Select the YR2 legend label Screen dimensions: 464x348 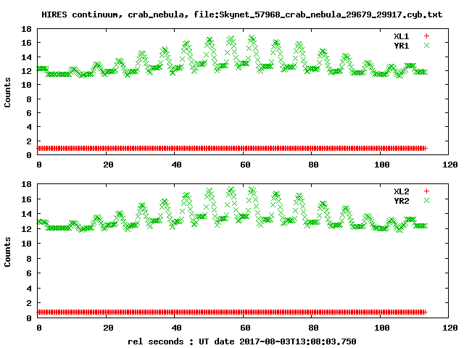coord(401,201)
